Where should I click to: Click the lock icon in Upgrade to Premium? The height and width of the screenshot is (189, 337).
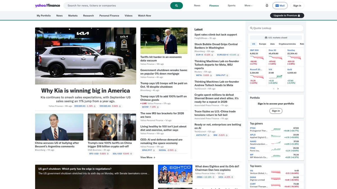(299, 15)
